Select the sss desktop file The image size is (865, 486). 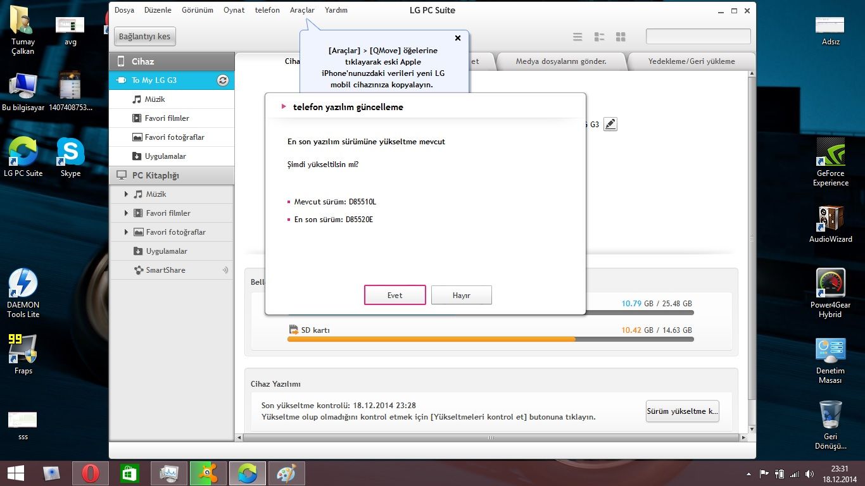tap(23, 425)
